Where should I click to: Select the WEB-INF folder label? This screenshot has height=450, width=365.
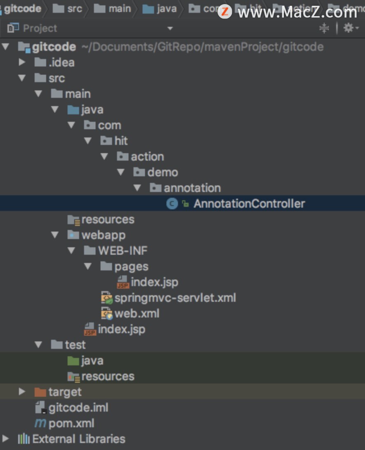click(123, 251)
